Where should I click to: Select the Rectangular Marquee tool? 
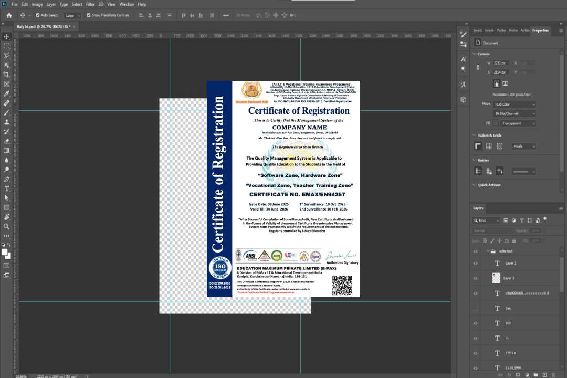point(6,46)
